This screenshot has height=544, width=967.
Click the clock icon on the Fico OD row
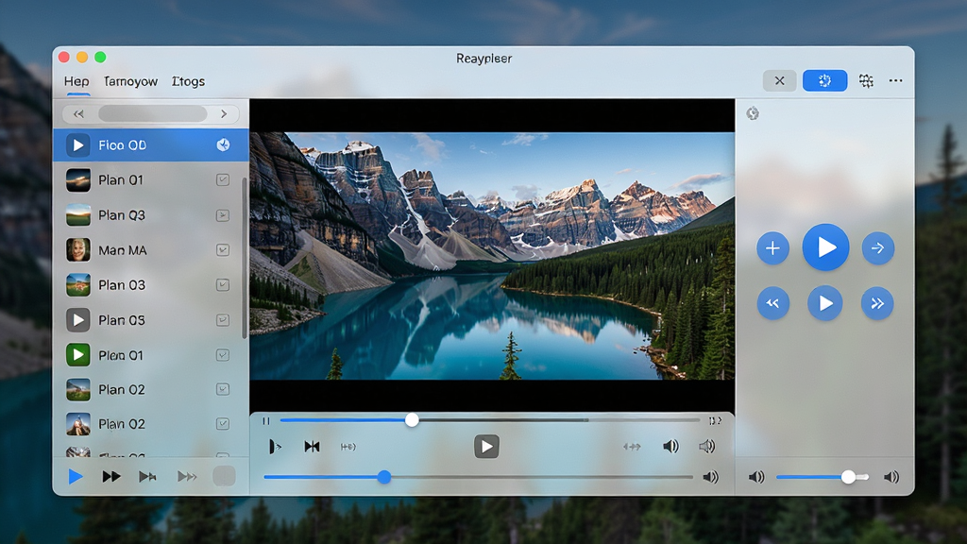click(223, 144)
